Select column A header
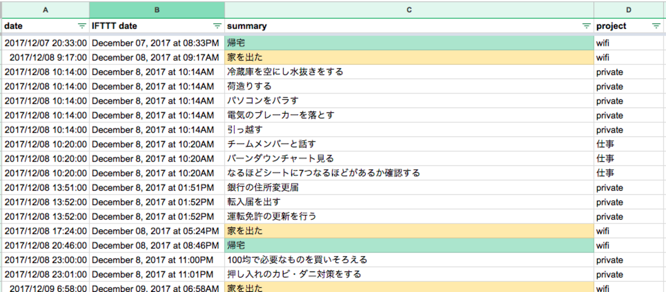The width and height of the screenshot is (666, 292). [x=46, y=10]
